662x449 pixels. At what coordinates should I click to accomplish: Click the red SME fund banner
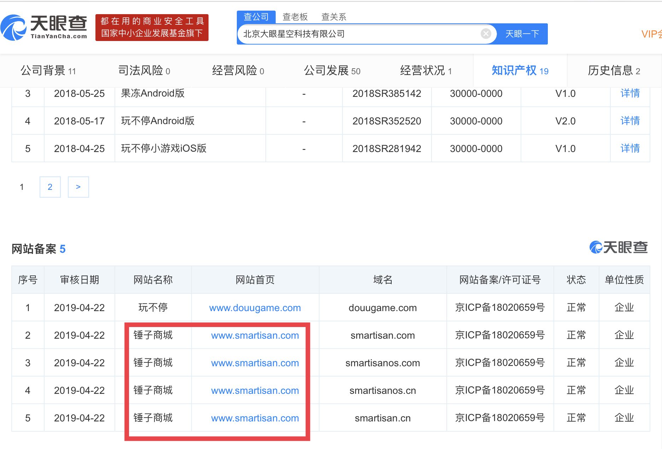tap(152, 28)
